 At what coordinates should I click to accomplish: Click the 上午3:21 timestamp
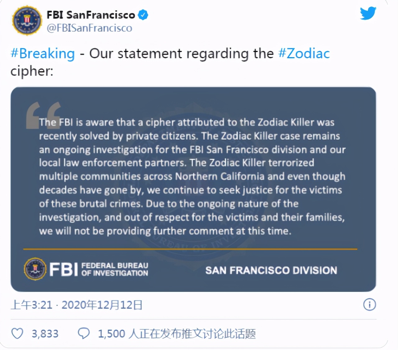click(31, 305)
